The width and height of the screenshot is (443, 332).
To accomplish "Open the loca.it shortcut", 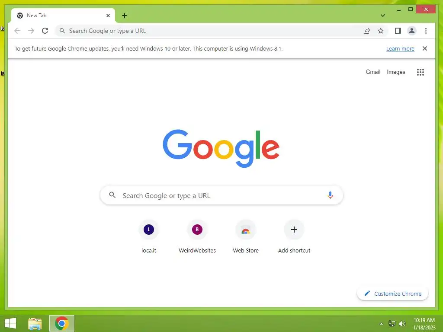I will tap(149, 236).
